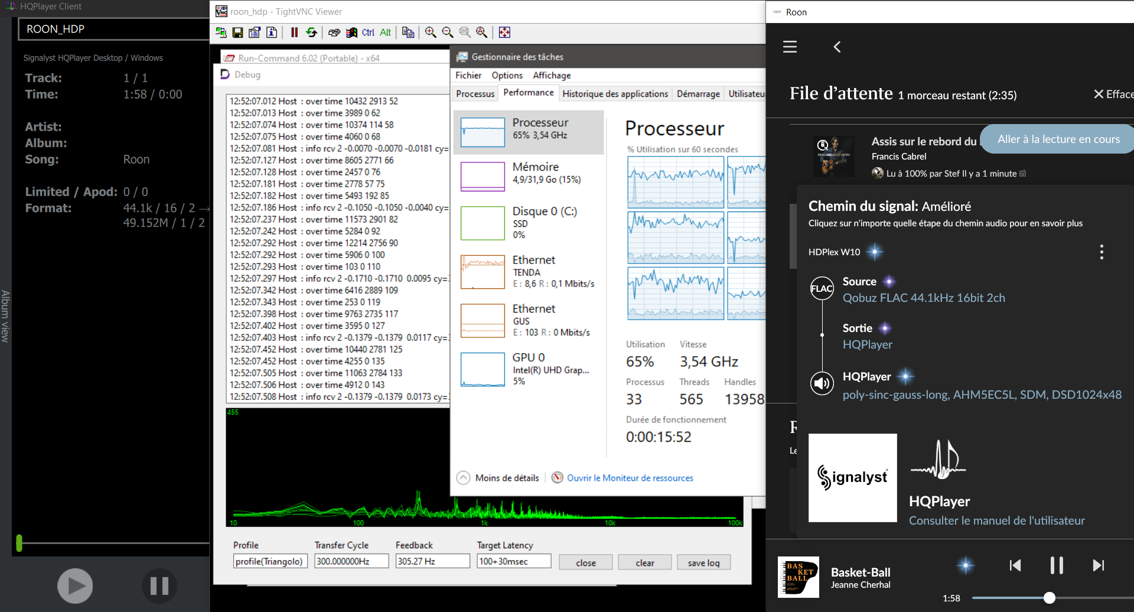Click the HQPlayer Client play button
The image size is (1134, 612).
(75, 585)
